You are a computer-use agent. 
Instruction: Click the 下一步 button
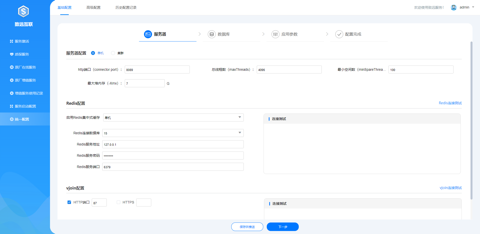[282, 227]
